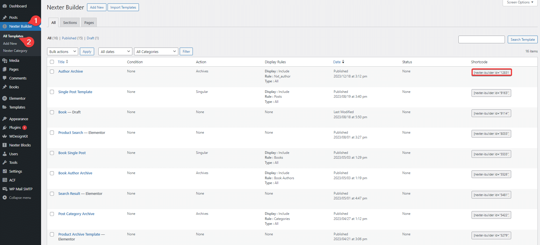This screenshot has height=245, width=540.
Task: Click the Books pin icon
Action: [x=5, y=87]
